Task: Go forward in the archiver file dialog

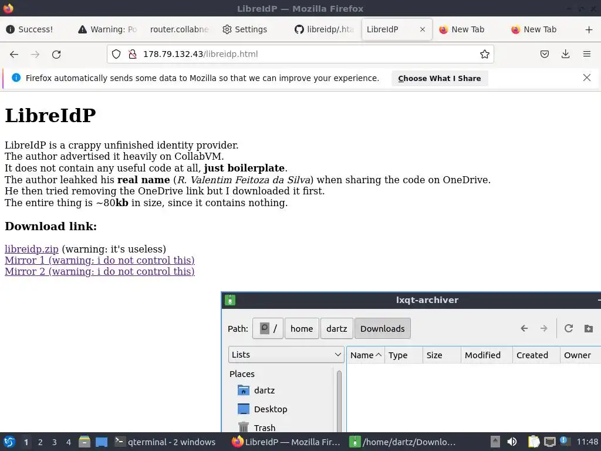Action: 543,328
